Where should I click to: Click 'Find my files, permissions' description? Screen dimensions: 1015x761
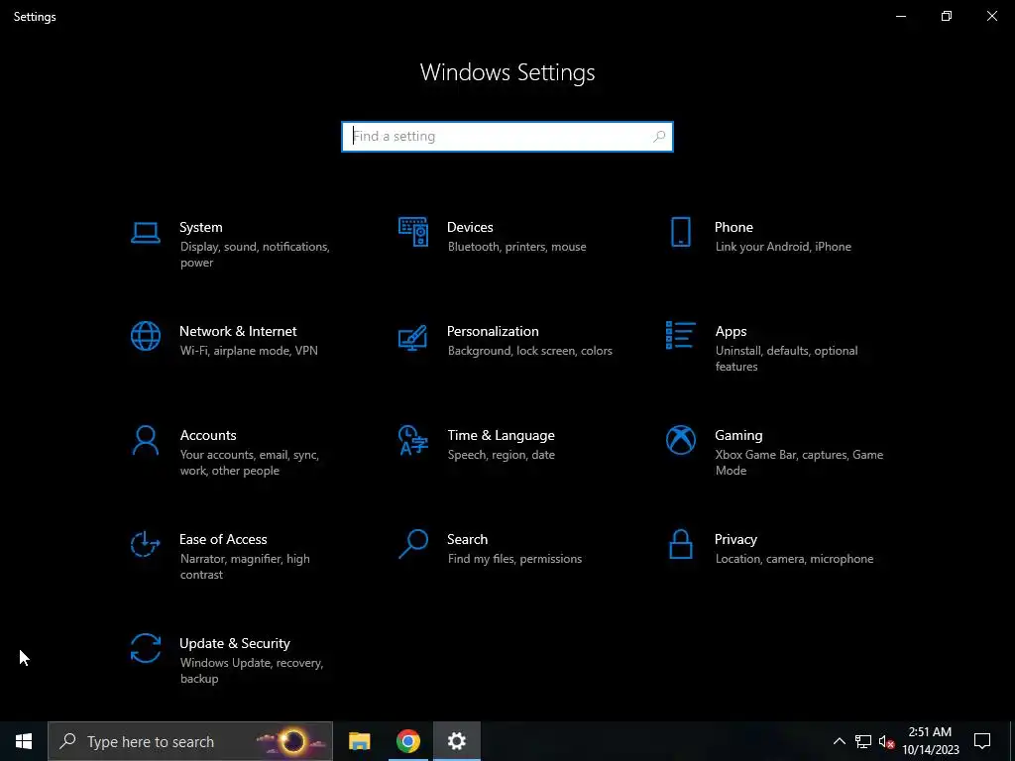514,559
